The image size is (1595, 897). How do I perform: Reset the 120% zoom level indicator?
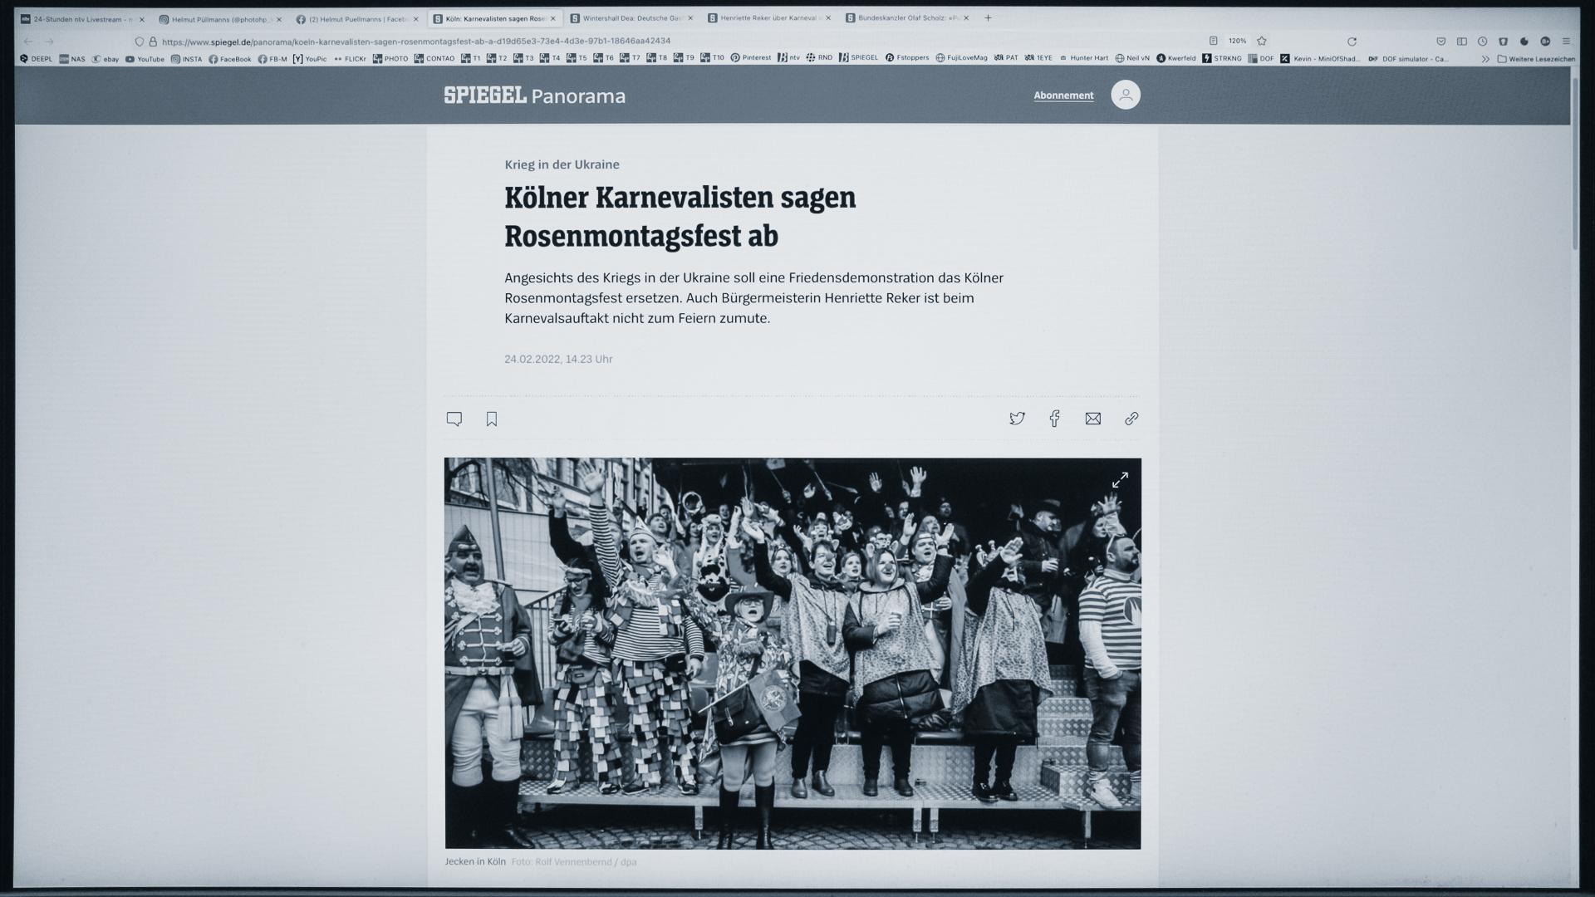(x=1238, y=41)
